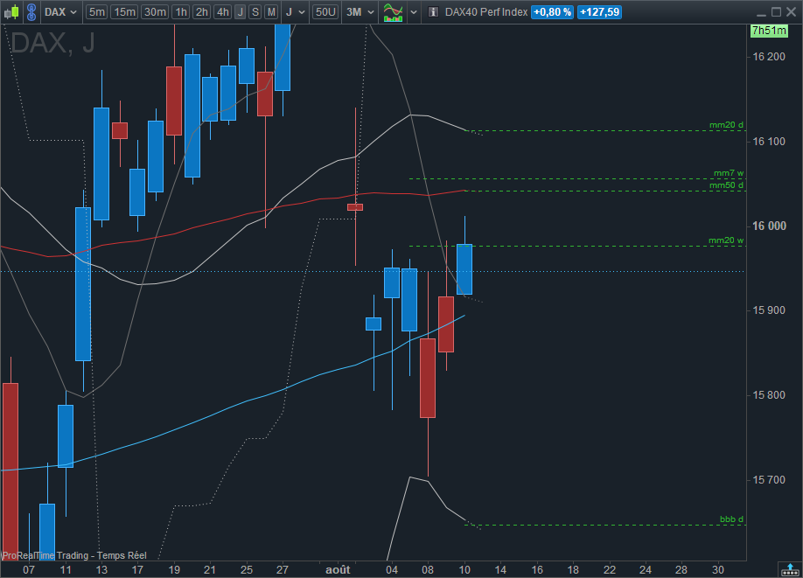Viewport: 803px width, 578px height.
Task: Select the 15m timeframe
Action: [124, 11]
